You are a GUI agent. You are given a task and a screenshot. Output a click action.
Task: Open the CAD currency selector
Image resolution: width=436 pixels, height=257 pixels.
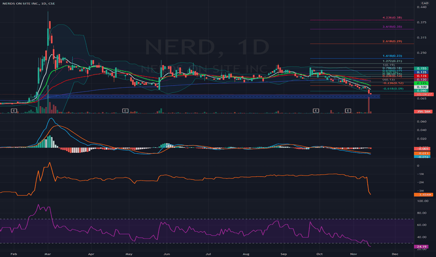tap(425, 3)
